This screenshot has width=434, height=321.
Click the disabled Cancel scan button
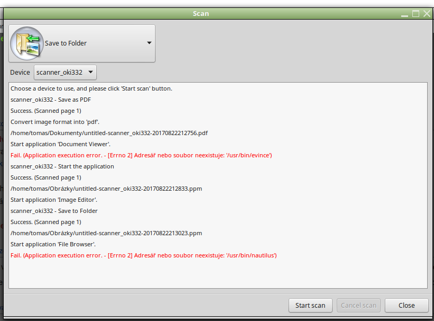[358, 306]
